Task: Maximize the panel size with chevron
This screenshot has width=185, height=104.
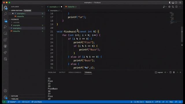Action: (177, 72)
